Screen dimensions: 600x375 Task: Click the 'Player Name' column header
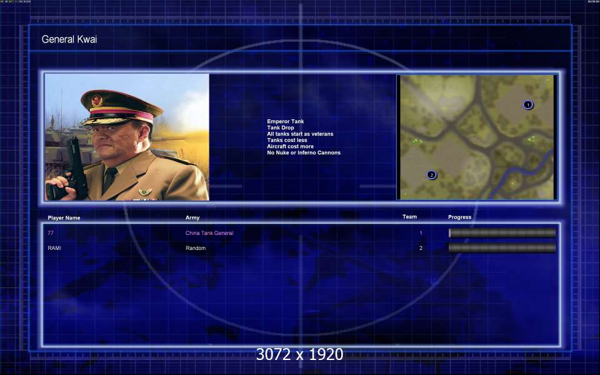click(64, 217)
